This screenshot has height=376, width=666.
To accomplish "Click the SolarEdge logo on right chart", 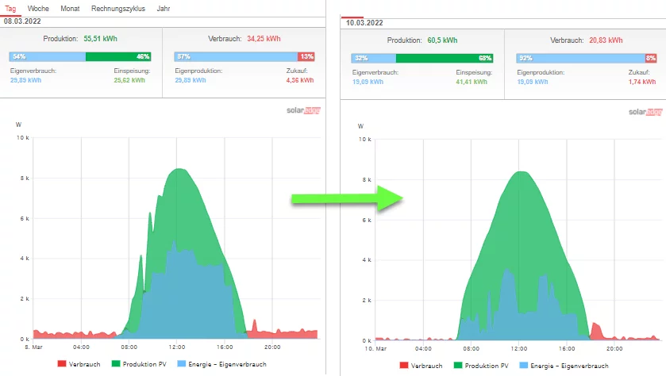I will pyautogui.click(x=645, y=112).
